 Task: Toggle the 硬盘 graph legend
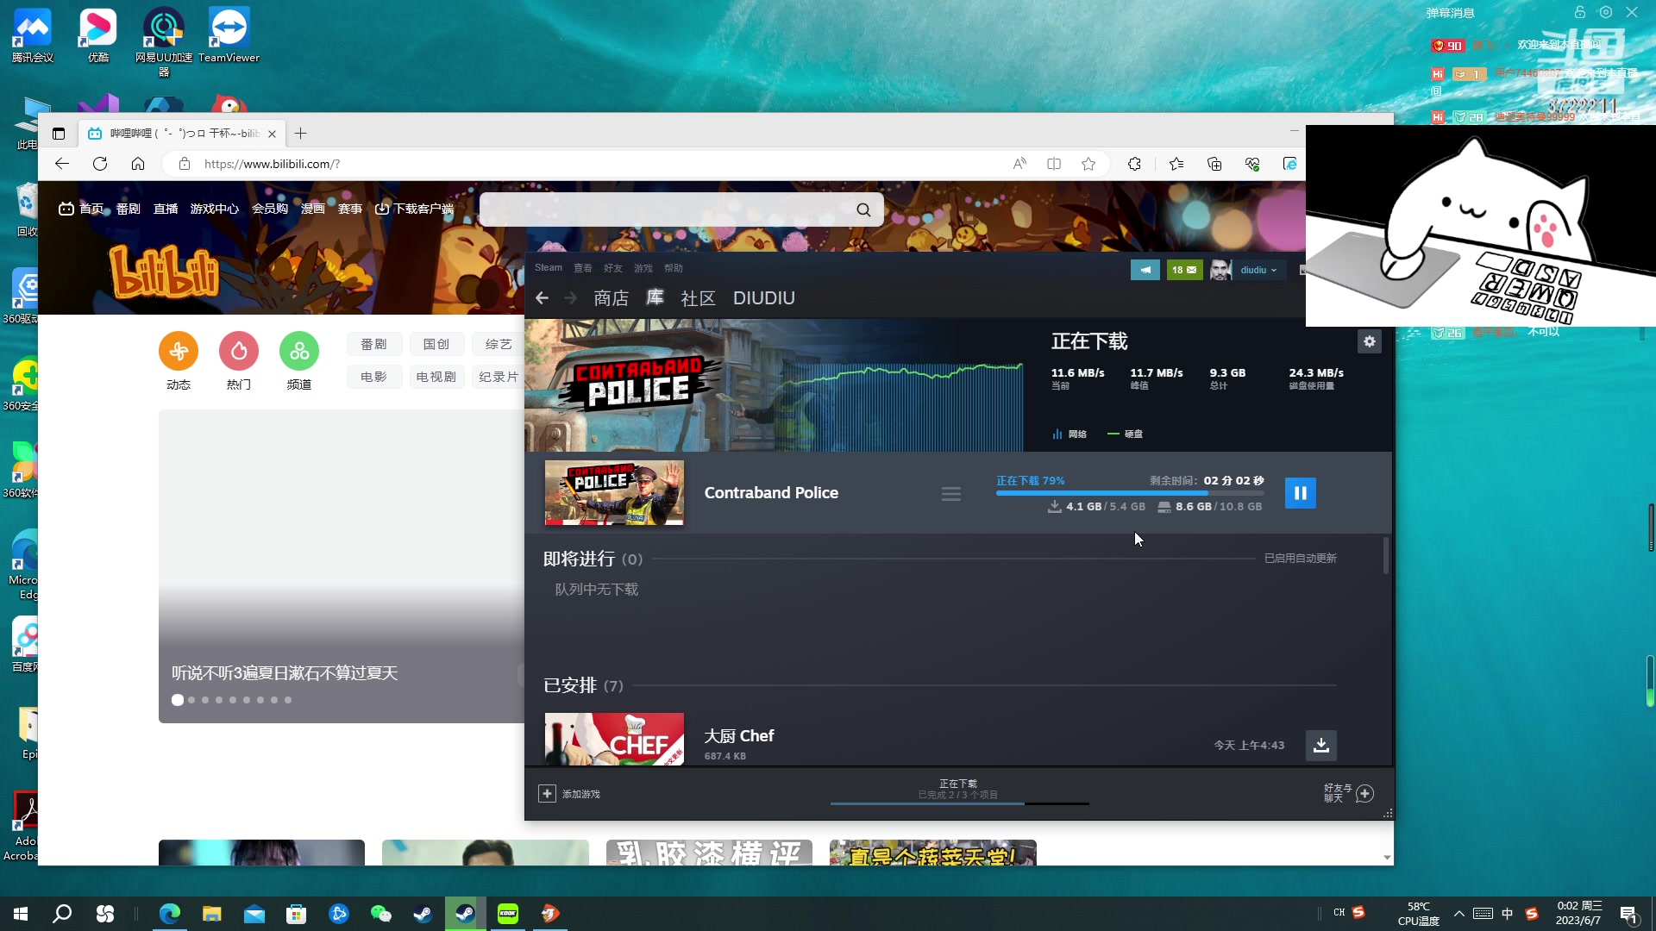coord(1126,434)
